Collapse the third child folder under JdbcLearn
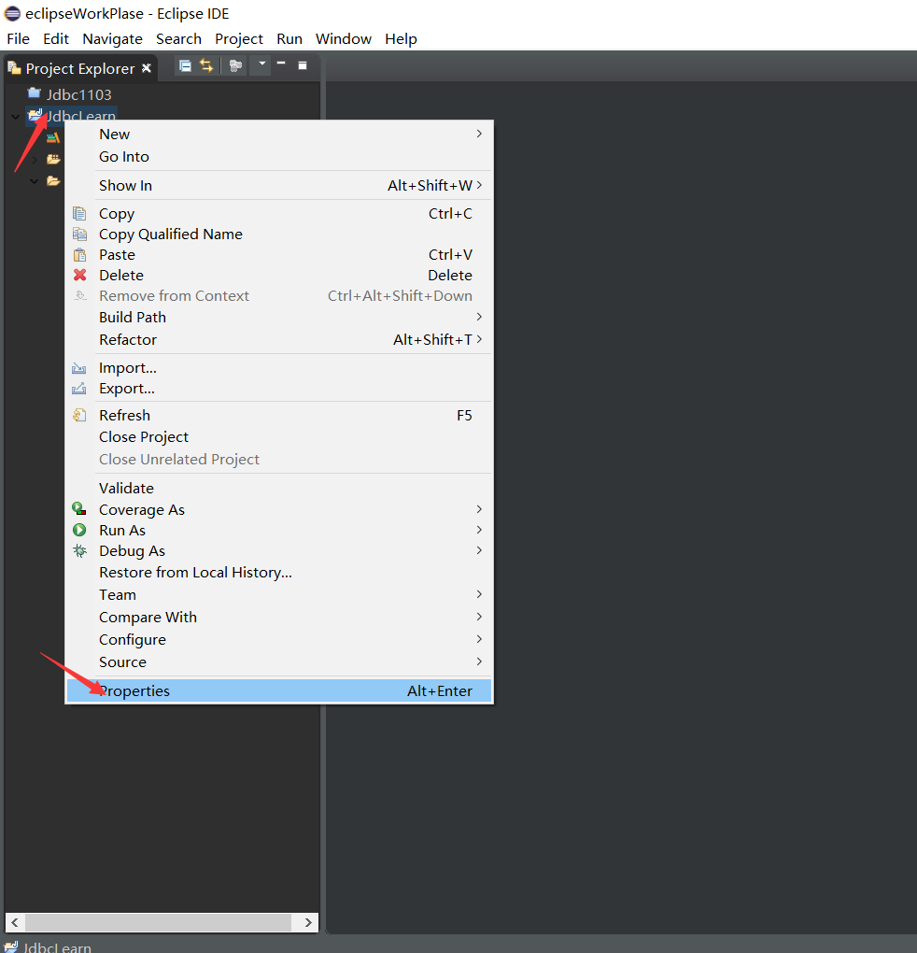Viewport: 917px width, 953px height. [x=35, y=181]
